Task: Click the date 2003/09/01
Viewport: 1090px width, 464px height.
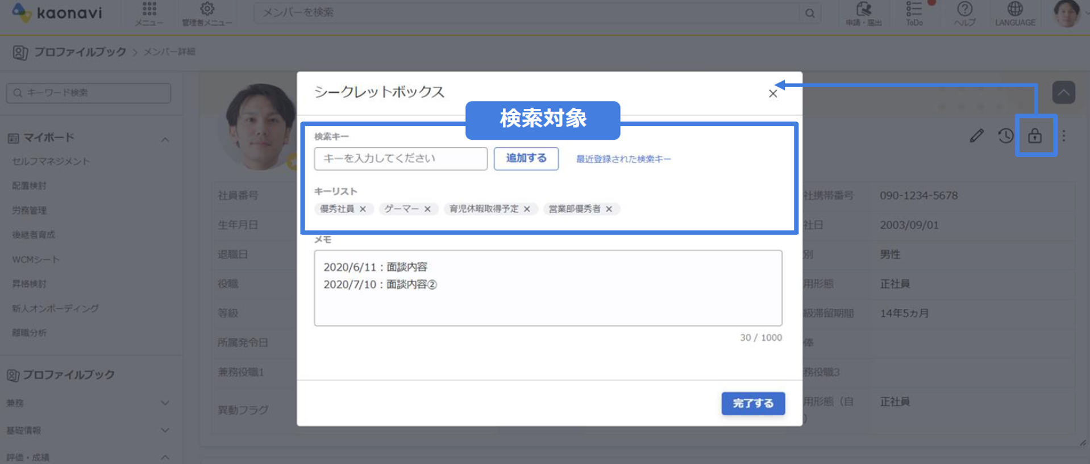Action: coord(909,225)
